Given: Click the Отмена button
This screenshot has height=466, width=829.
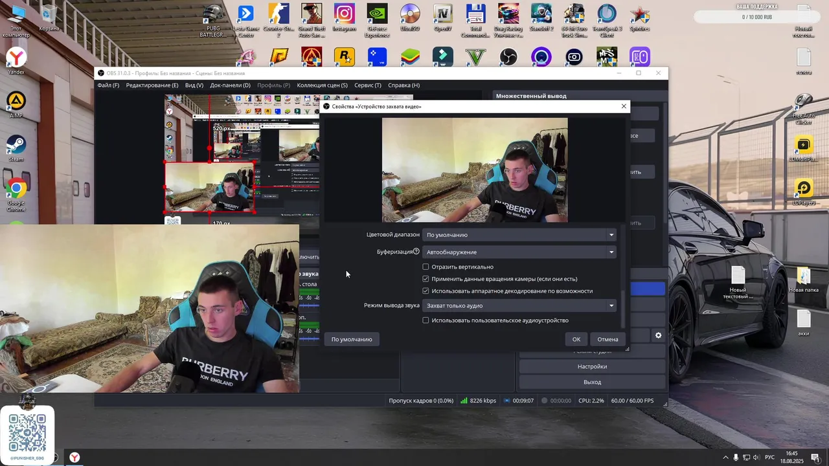Looking at the screenshot, I should click(608, 339).
